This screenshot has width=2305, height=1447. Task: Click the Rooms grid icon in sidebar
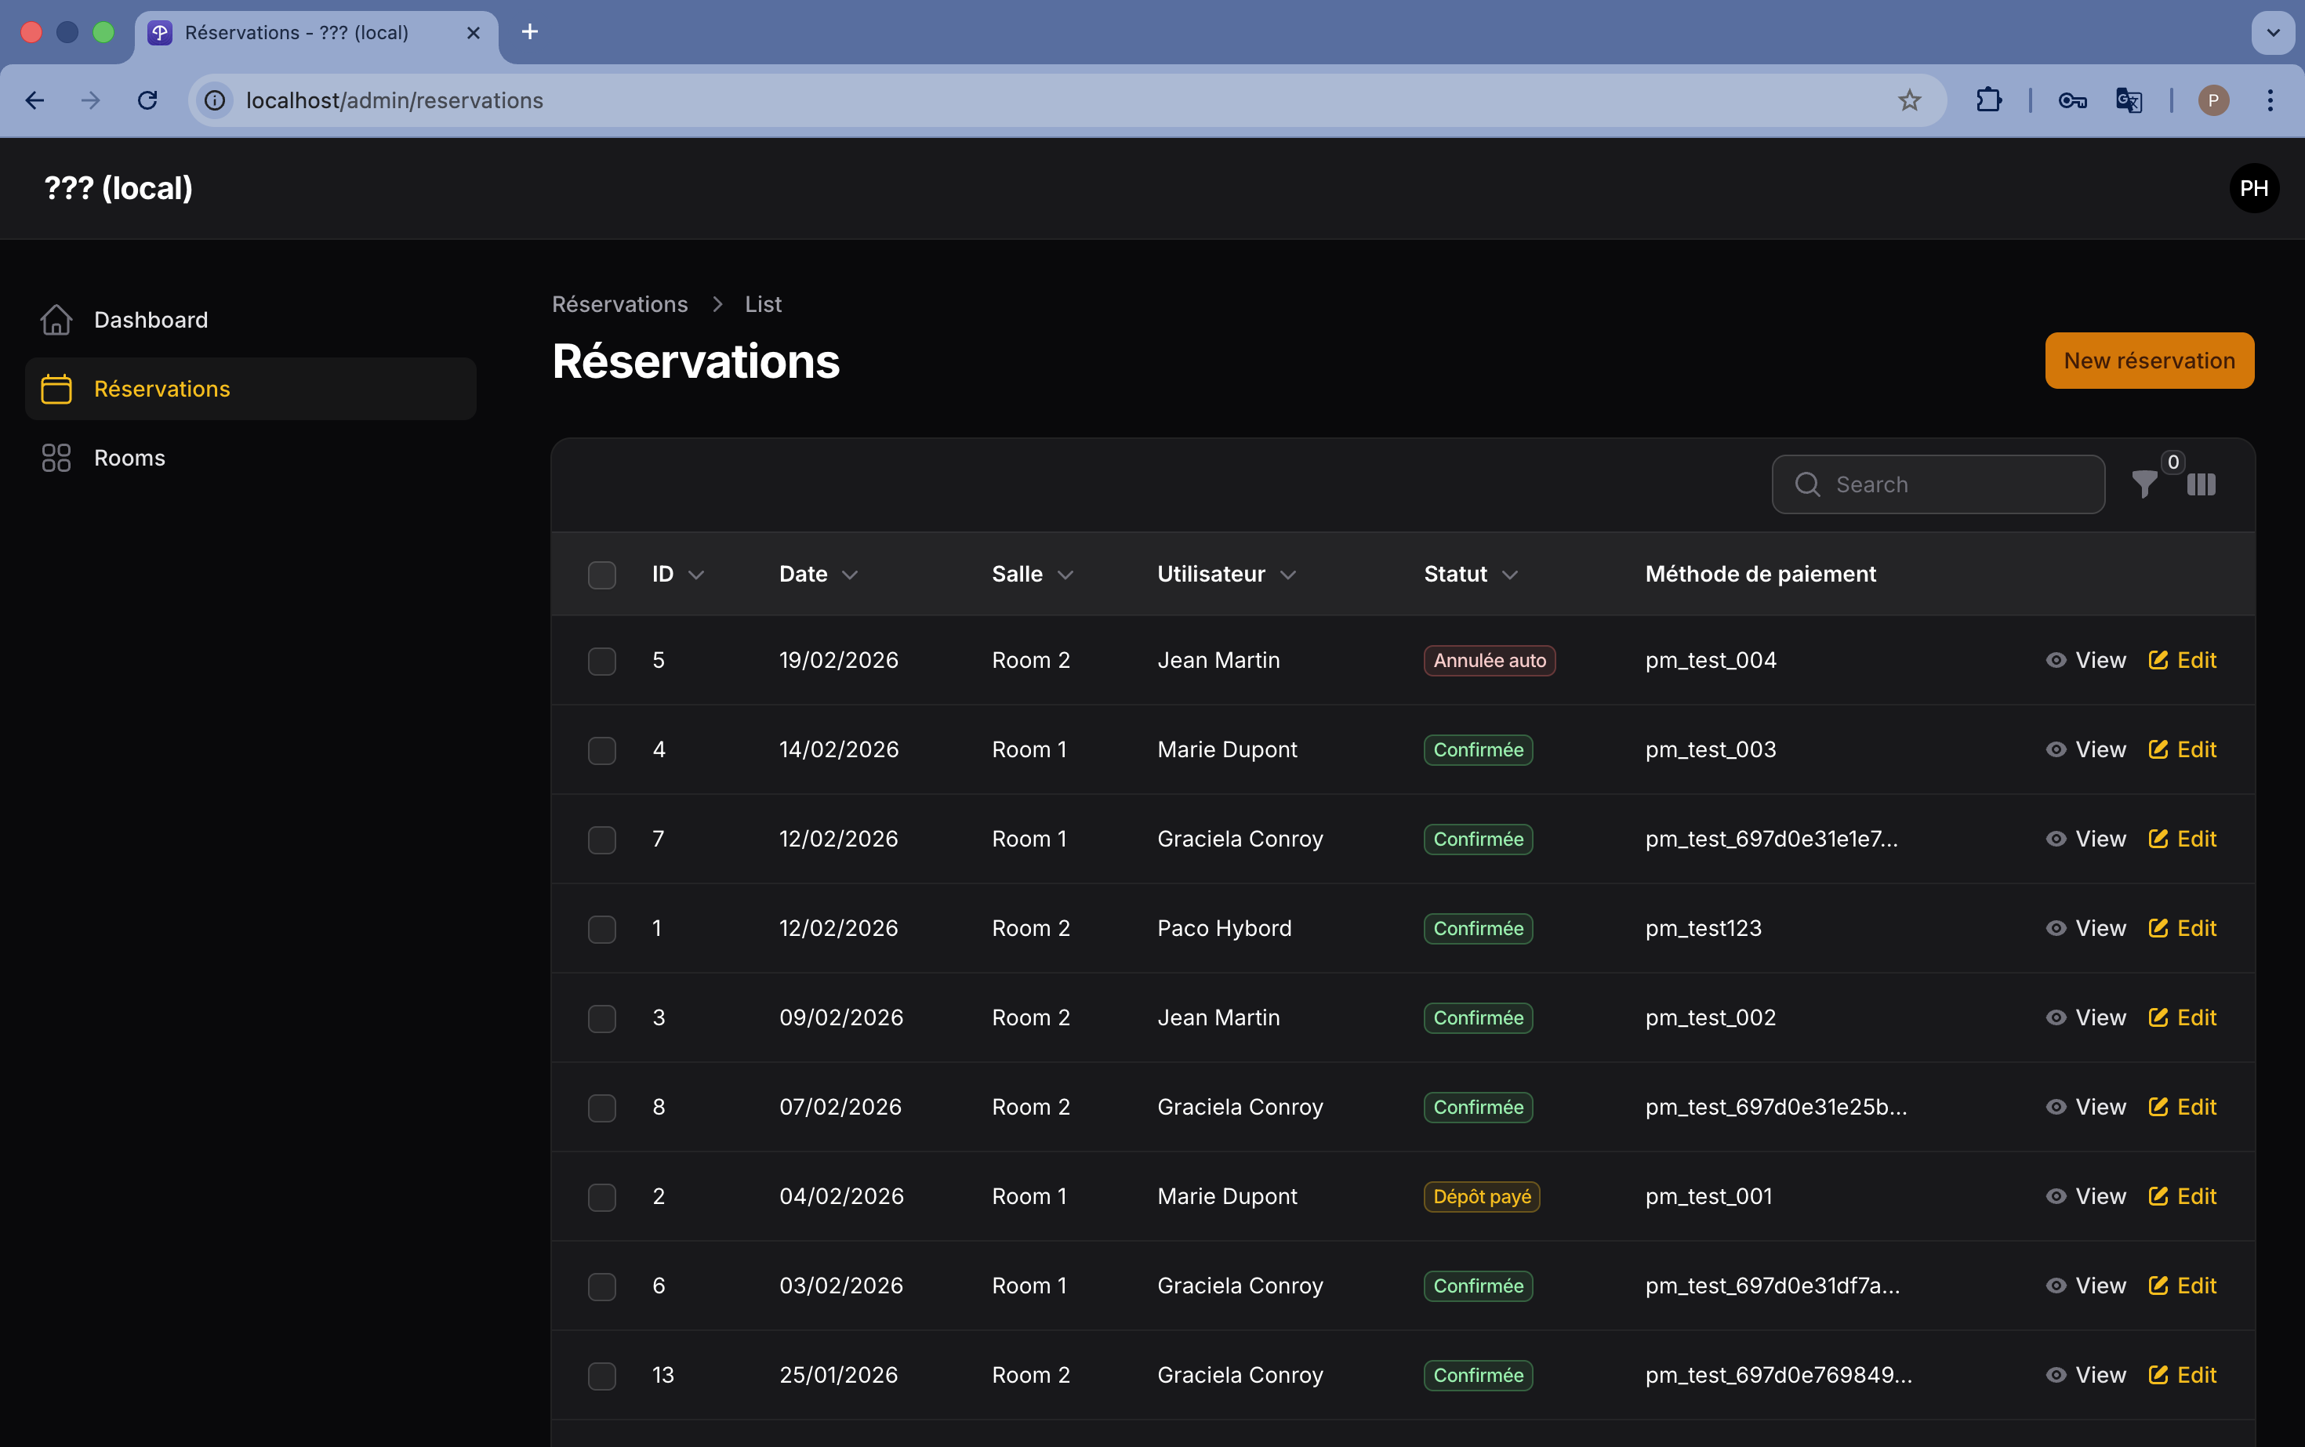tap(56, 458)
